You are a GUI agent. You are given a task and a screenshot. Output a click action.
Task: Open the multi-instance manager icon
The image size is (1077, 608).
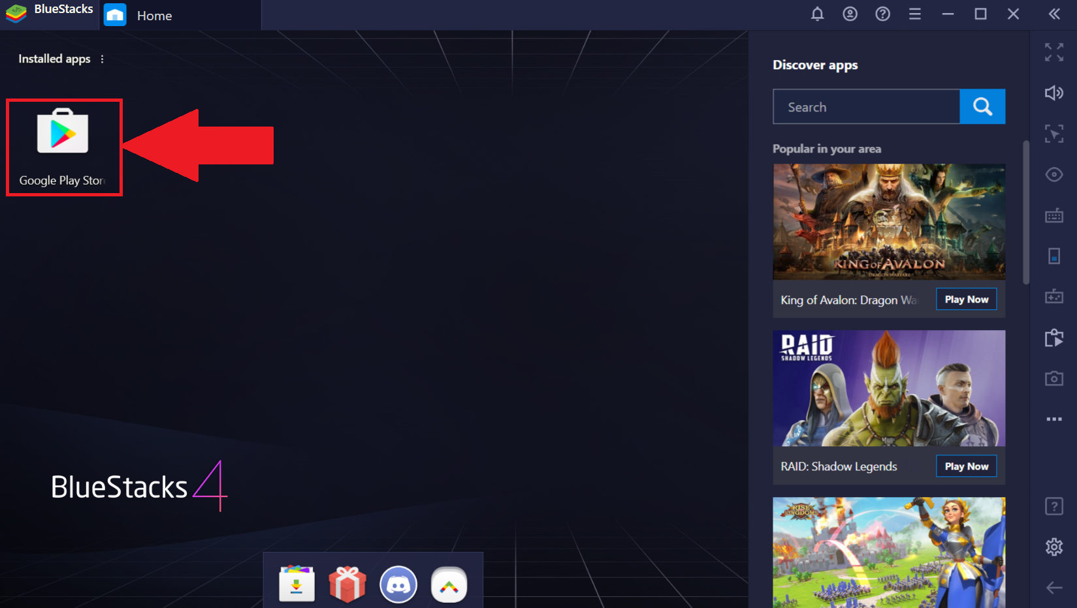pyautogui.click(x=1054, y=337)
